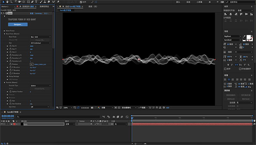The width and height of the screenshot is (256, 145).
Task: Click the 重置 reset link for Form
Action: pyautogui.click(x=31, y=13)
